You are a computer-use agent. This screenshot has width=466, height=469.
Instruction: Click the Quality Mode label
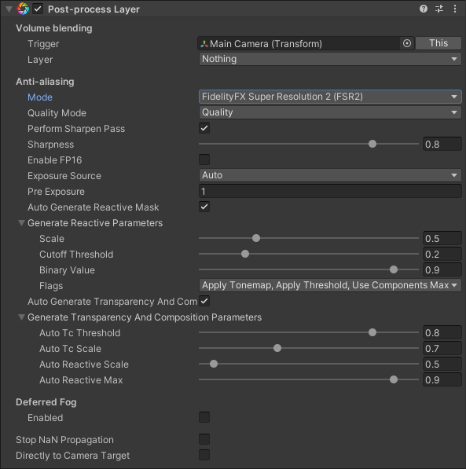tap(57, 113)
